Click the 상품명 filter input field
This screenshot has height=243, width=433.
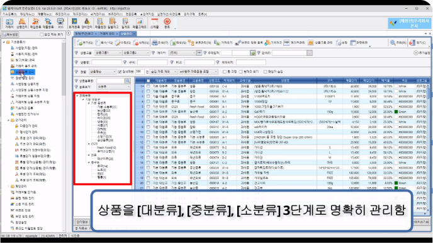click(106, 63)
